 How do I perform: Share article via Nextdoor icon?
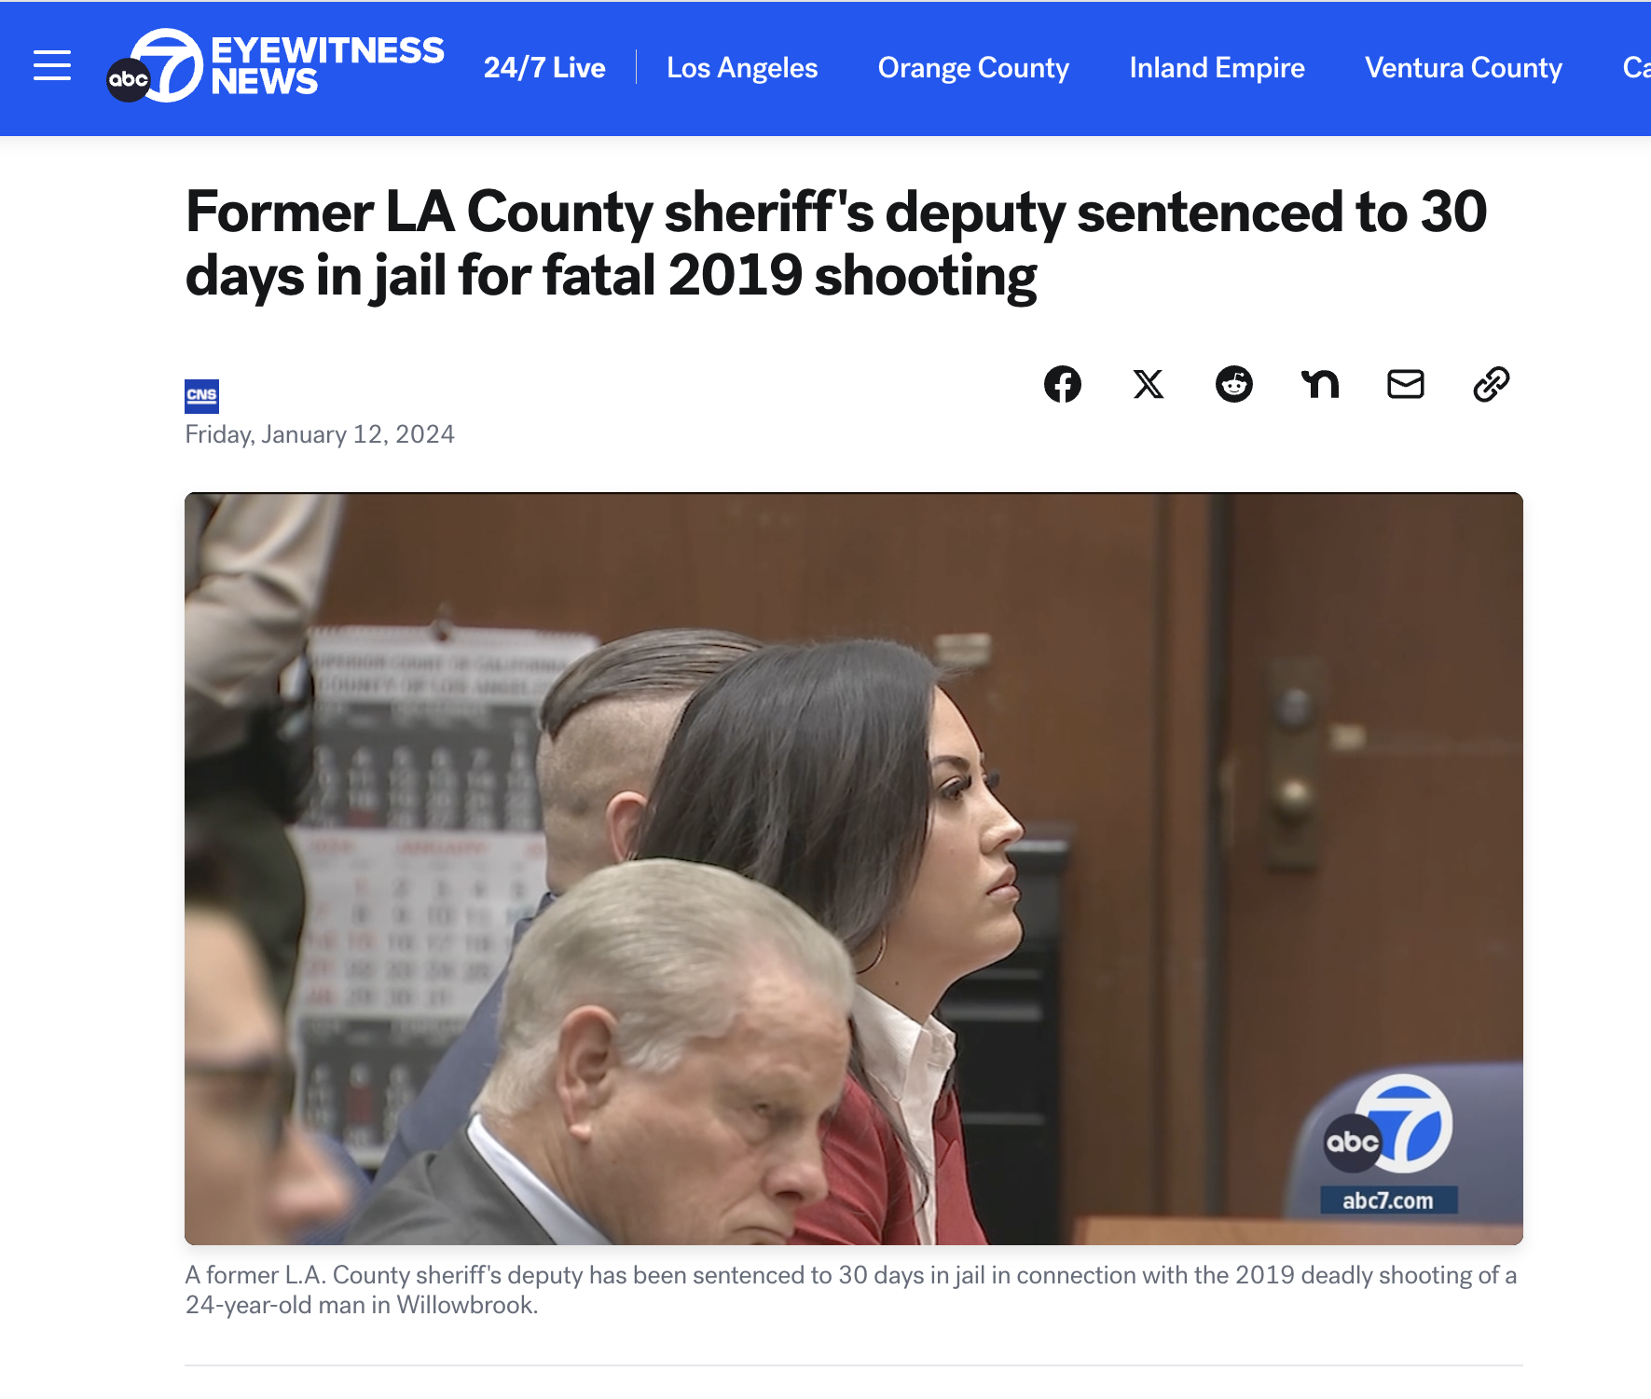[1320, 384]
